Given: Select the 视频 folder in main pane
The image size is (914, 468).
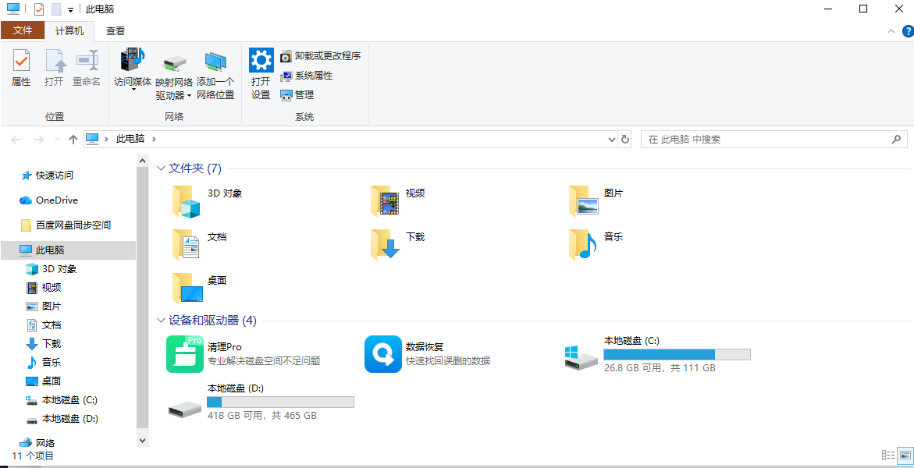Looking at the screenshot, I should [397, 200].
